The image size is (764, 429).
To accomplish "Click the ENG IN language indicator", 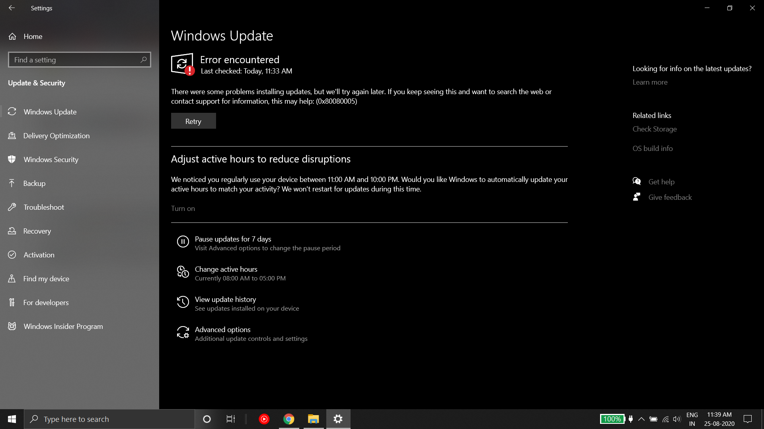I will click(692, 419).
